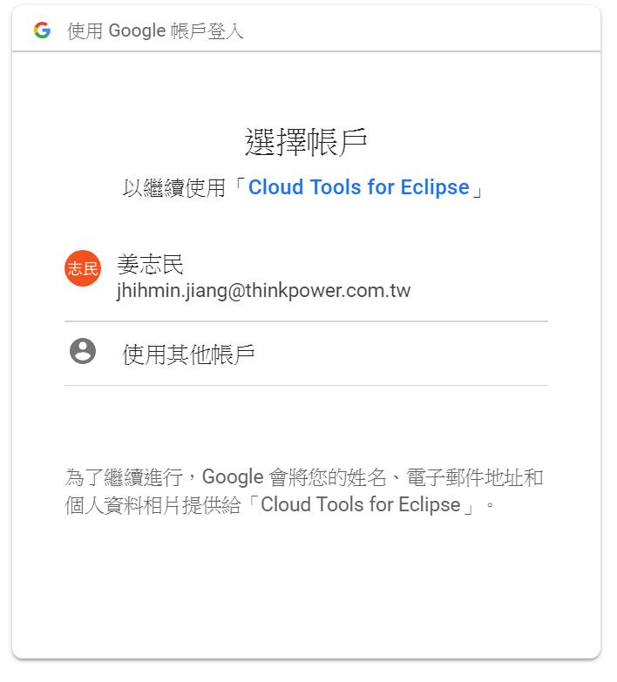Choose the jhihmin.jiang@thinkpower.com.tw email address
Screen dimensions: 617x682
[x=264, y=291]
